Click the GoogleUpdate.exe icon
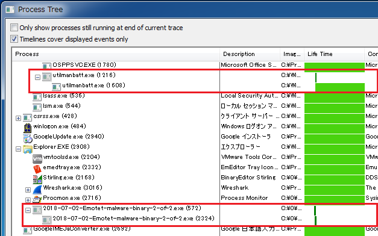 [x=28, y=138]
